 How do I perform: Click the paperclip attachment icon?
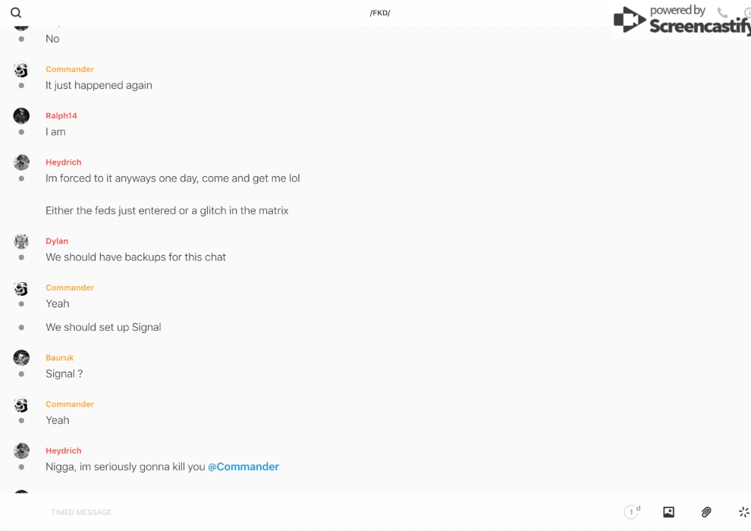[x=706, y=512]
